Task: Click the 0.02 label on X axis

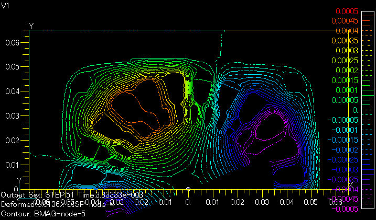Action: pos(238,201)
